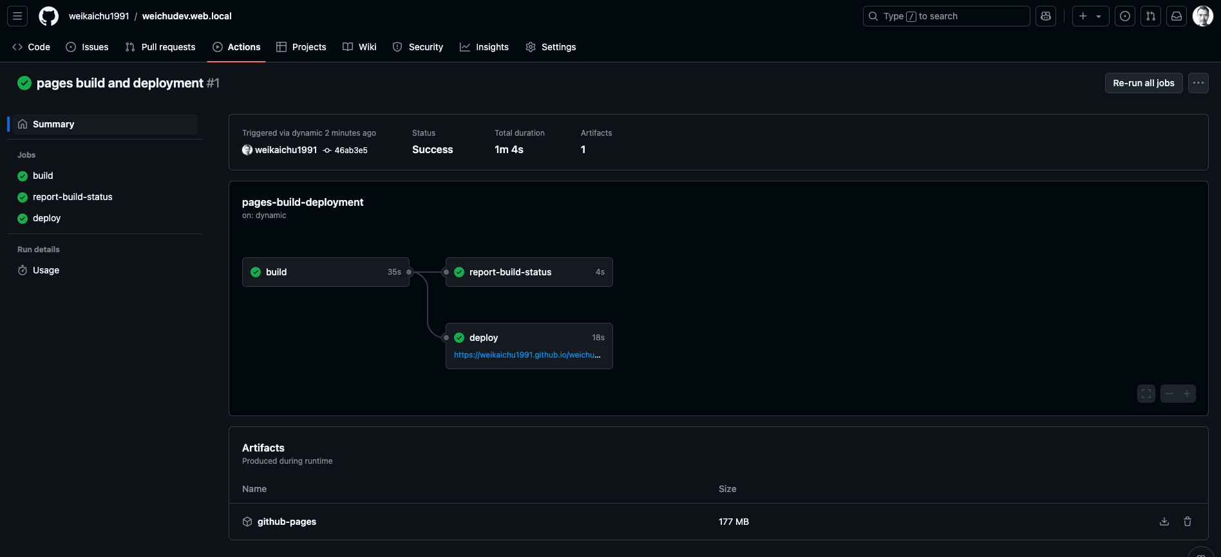Switch to the Code tab
The height and width of the screenshot is (557, 1221).
coord(32,47)
